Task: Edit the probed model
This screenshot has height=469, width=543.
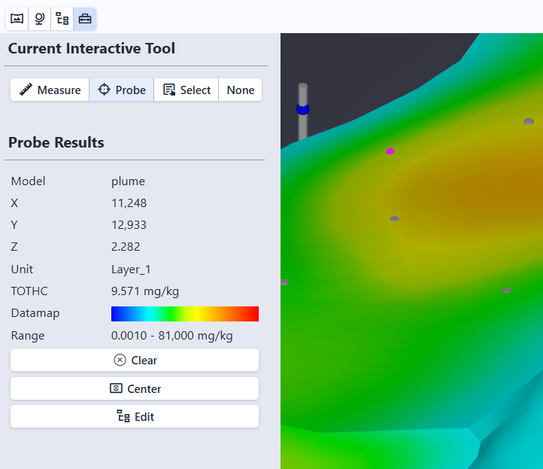Action: 135,416
